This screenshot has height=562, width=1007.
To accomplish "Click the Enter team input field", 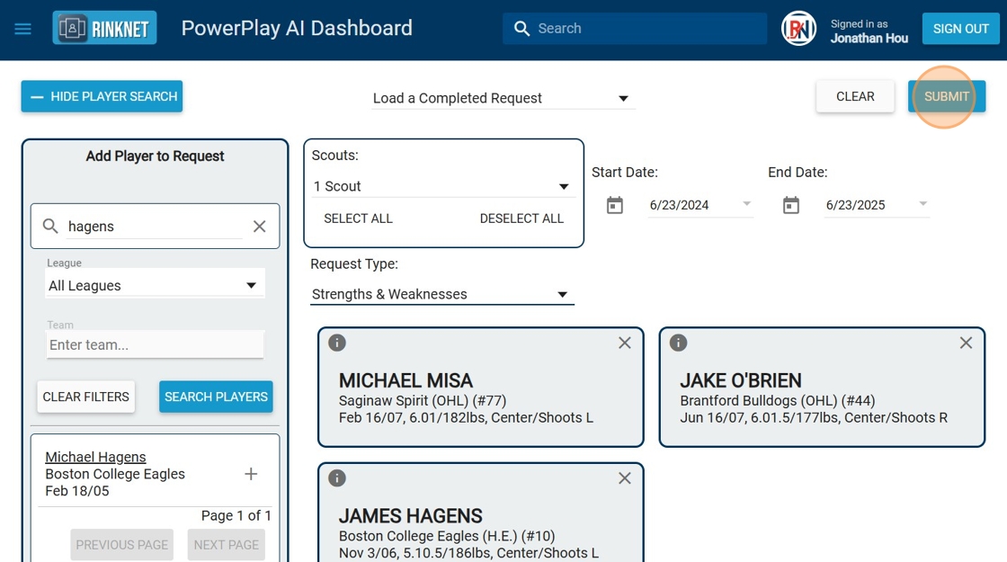I will (x=155, y=345).
